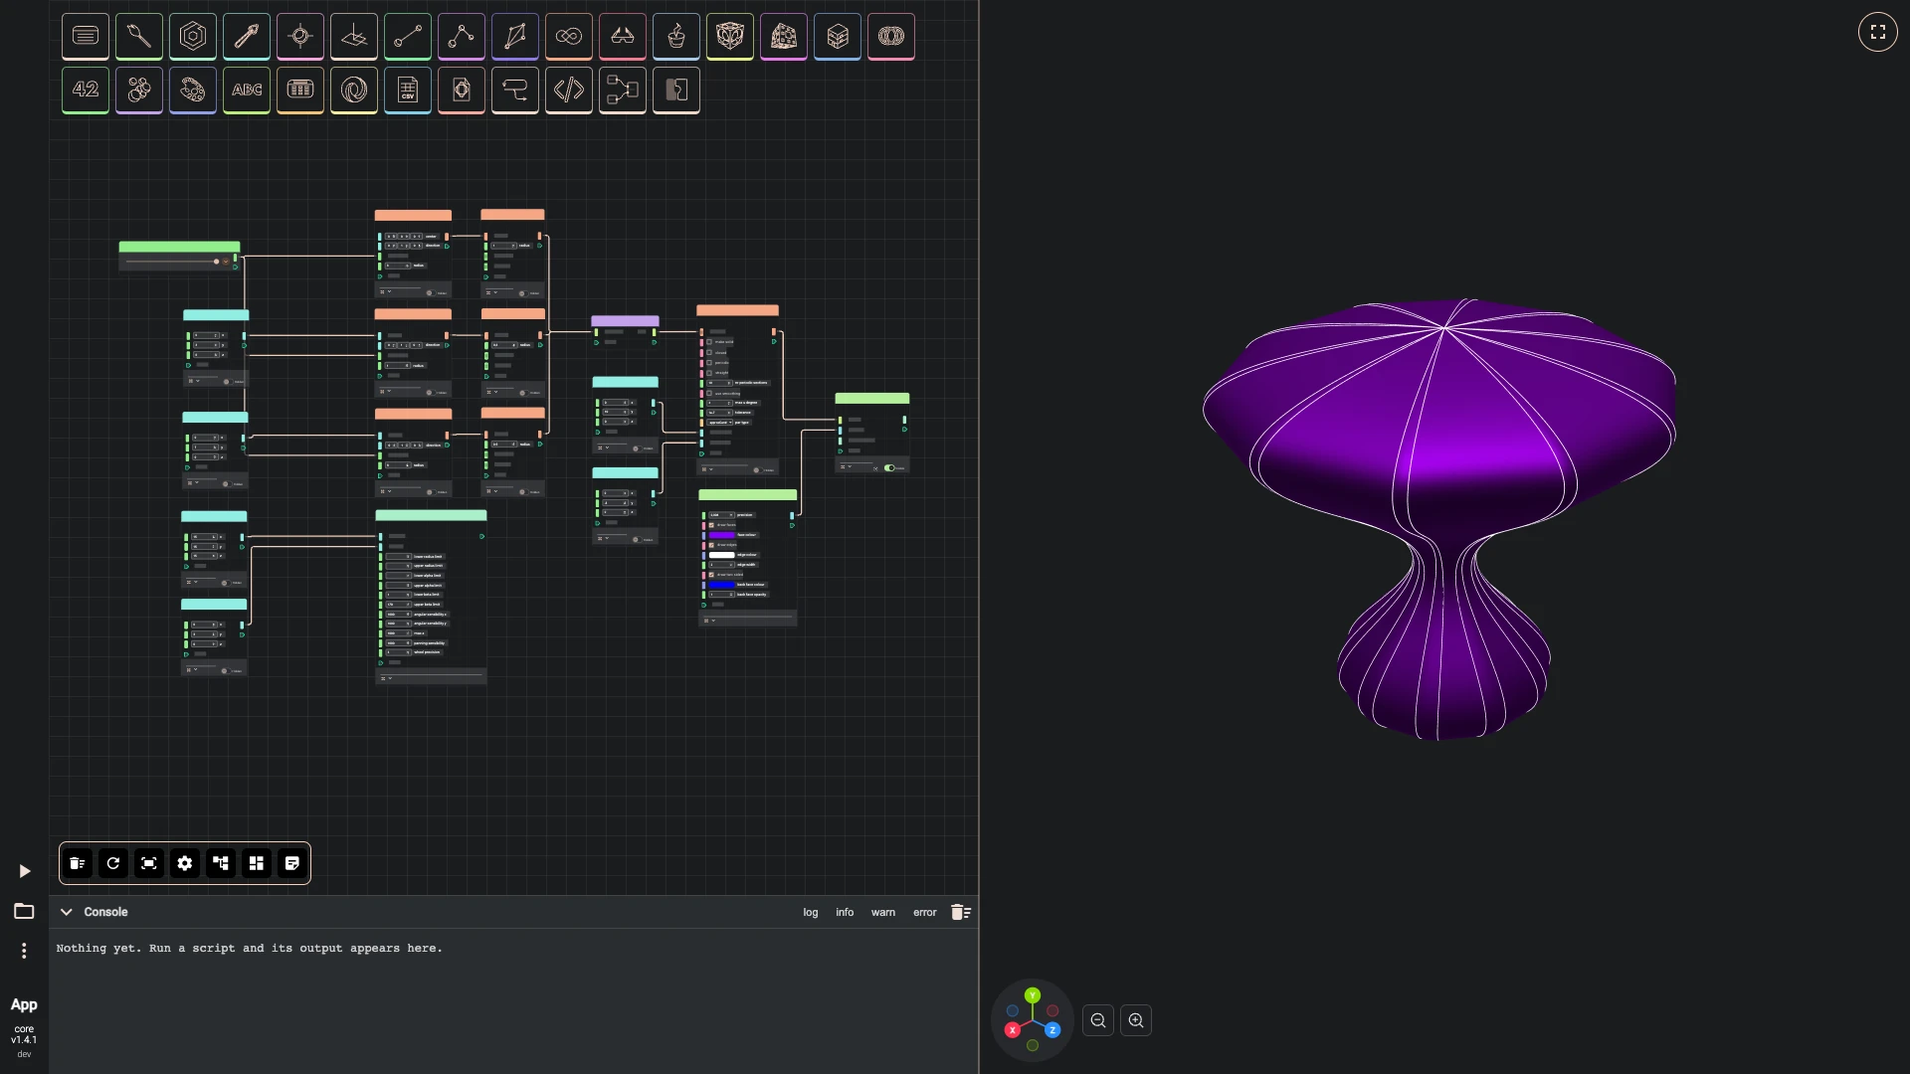The image size is (1910, 1074).
Task: Open the purple 'face colour' swatch
Action: 722,535
